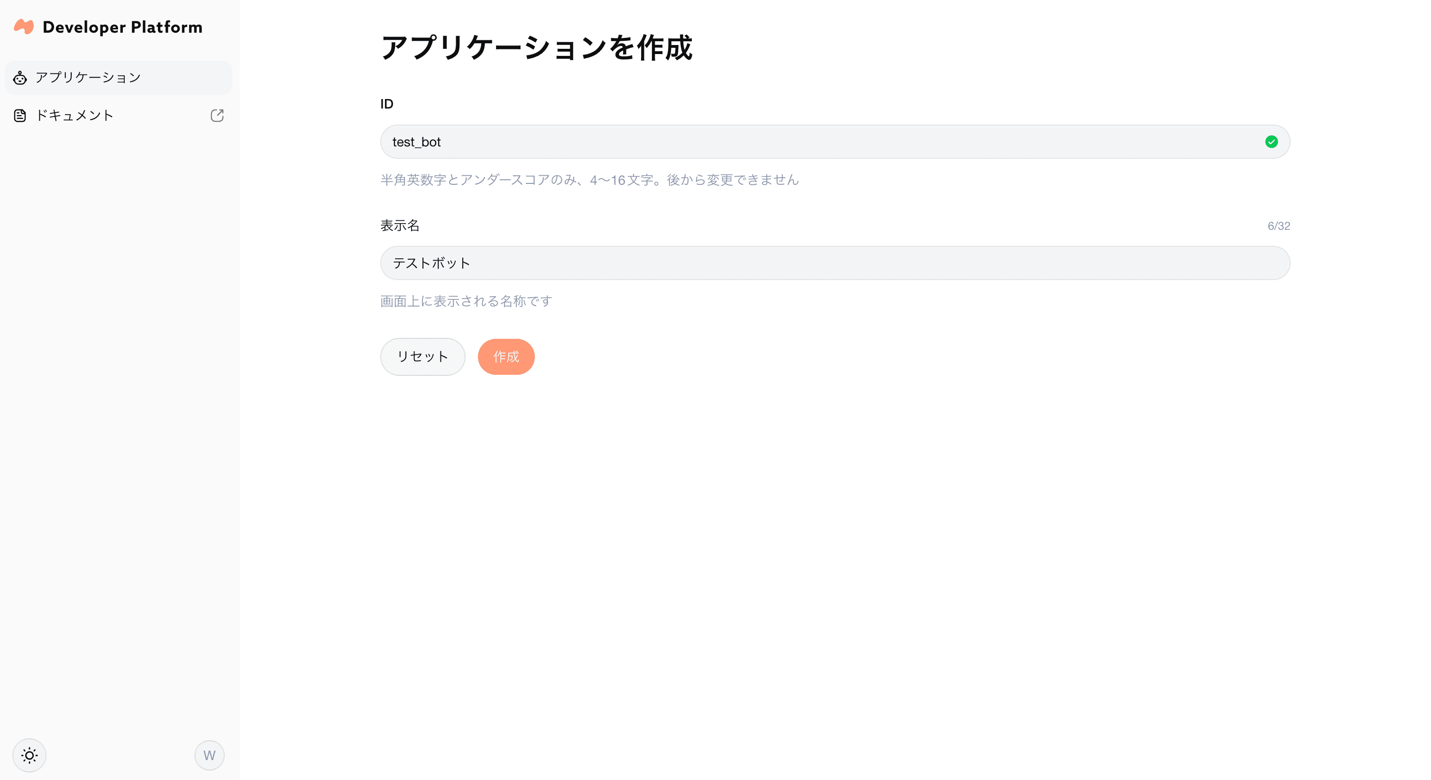Click the アプリケーションを作成 page heading
Image resolution: width=1431 pixels, height=780 pixels.
click(537, 48)
